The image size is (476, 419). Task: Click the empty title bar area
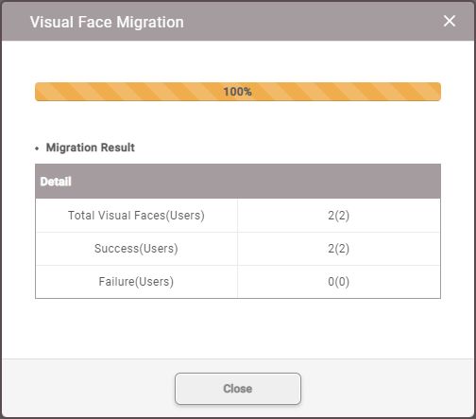(312, 22)
